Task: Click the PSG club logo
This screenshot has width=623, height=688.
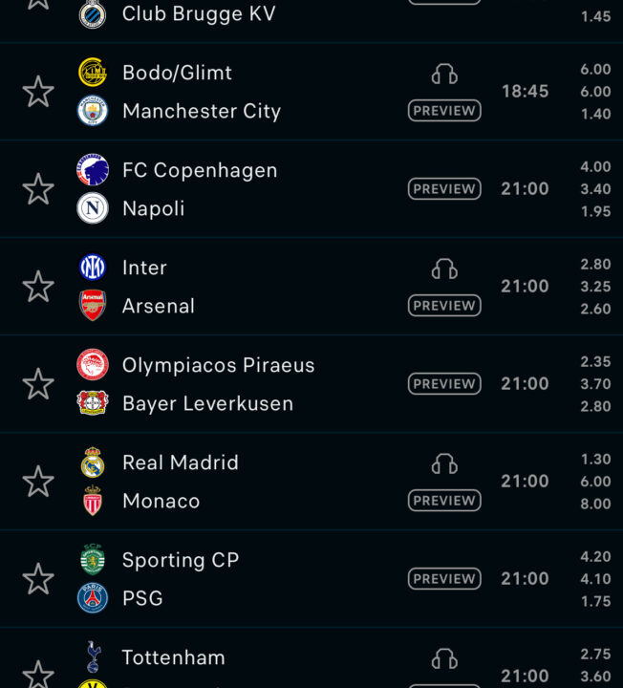Action: click(93, 598)
